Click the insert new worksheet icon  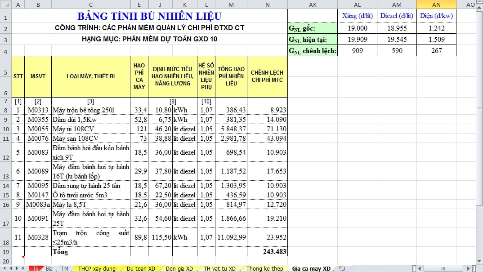(342, 268)
